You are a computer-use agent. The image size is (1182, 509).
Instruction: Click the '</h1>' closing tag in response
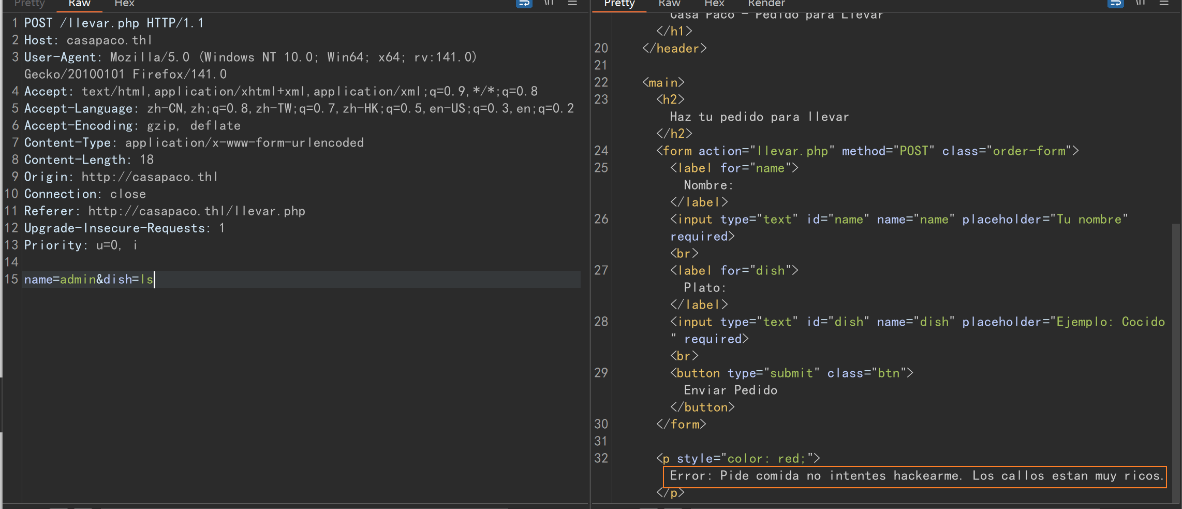point(674,32)
